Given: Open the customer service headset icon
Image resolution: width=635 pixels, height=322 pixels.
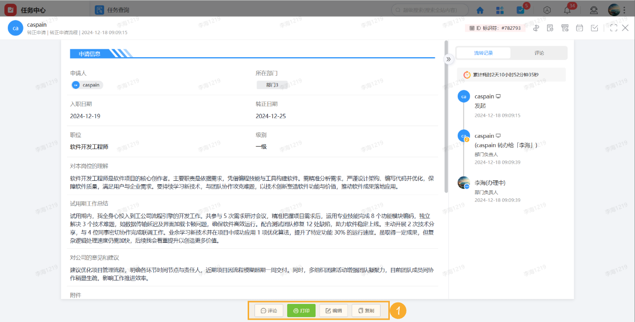Looking at the screenshot, I should 594,10.
